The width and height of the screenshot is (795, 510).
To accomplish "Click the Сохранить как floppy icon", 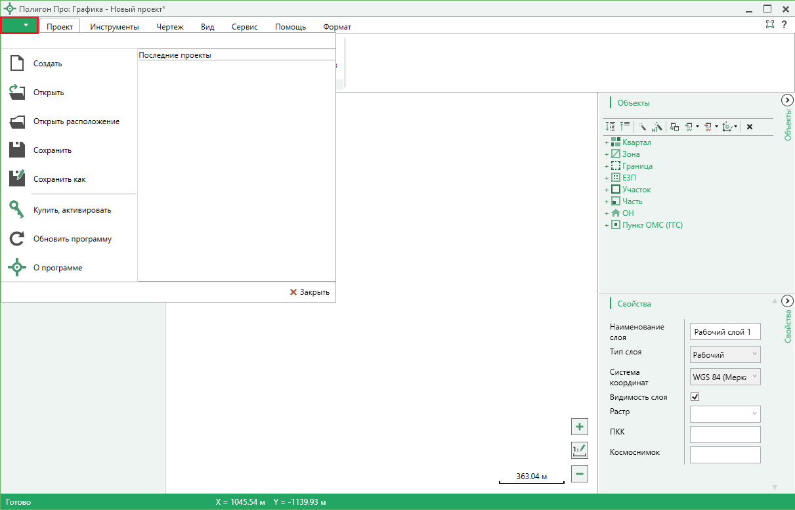I will (x=17, y=179).
